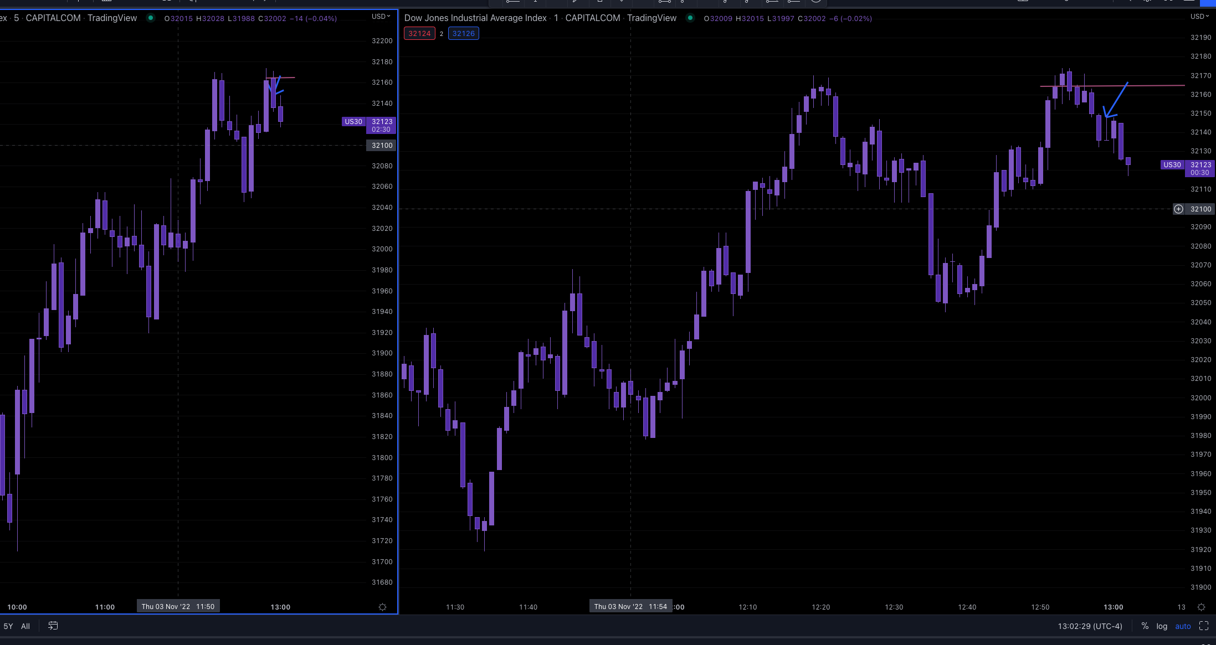The image size is (1216, 645).
Task: Click the buy button showing 32126
Action: click(463, 33)
